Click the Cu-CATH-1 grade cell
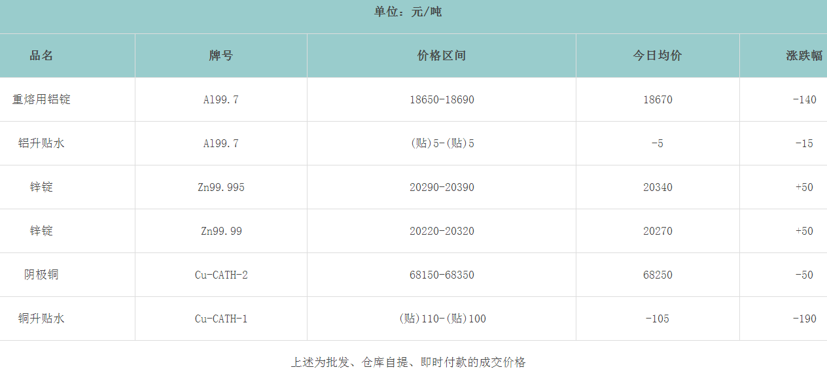 coord(221,319)
